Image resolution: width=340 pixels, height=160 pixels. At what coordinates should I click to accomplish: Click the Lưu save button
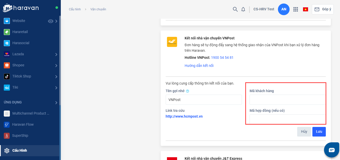click(x=319, y=132)
